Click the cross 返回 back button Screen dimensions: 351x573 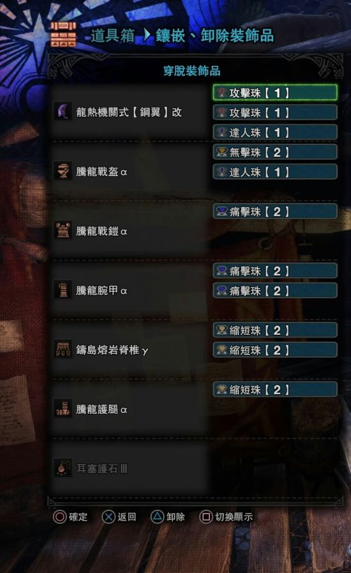coord(119,517)
